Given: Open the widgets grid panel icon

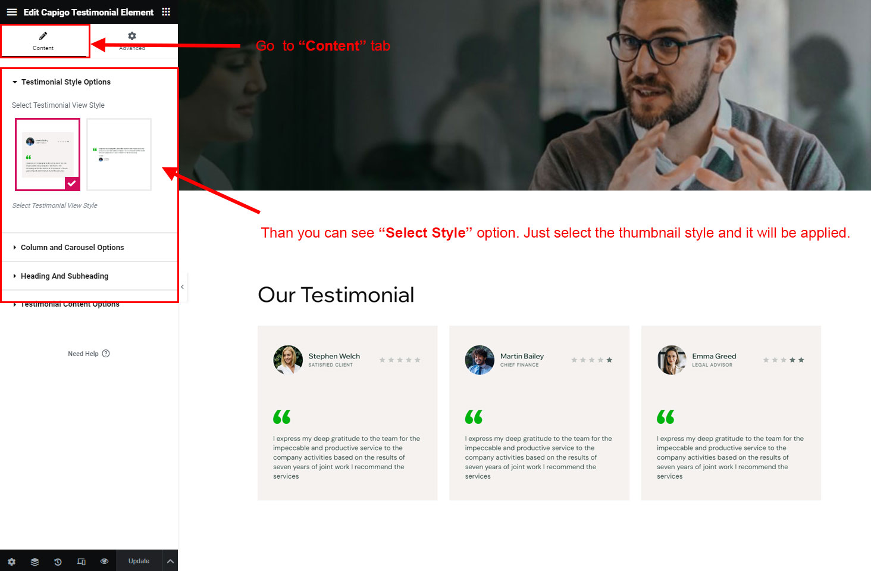Looking at the screenshot, I should pos(166,12).
